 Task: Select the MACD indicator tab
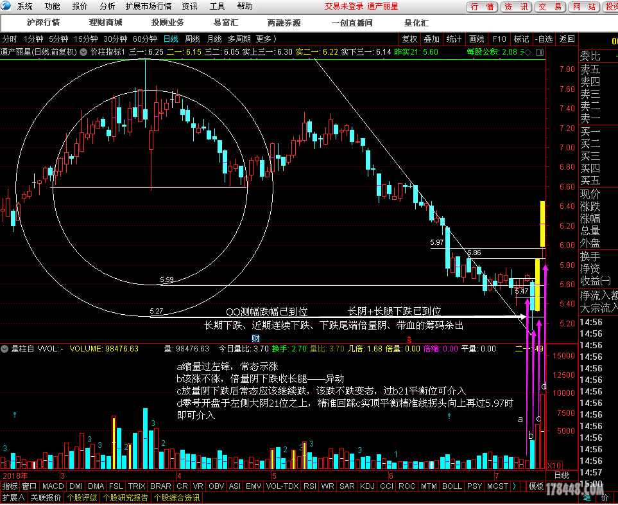53,486
